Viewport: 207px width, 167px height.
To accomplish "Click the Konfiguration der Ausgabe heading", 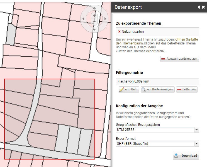I will click(x=139, y=106).
